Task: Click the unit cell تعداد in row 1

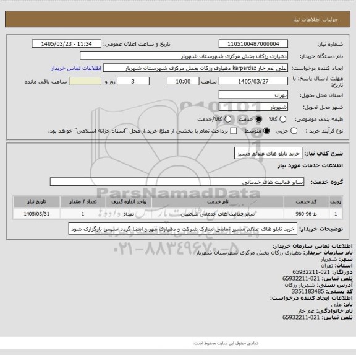Action: click(129, 214)
